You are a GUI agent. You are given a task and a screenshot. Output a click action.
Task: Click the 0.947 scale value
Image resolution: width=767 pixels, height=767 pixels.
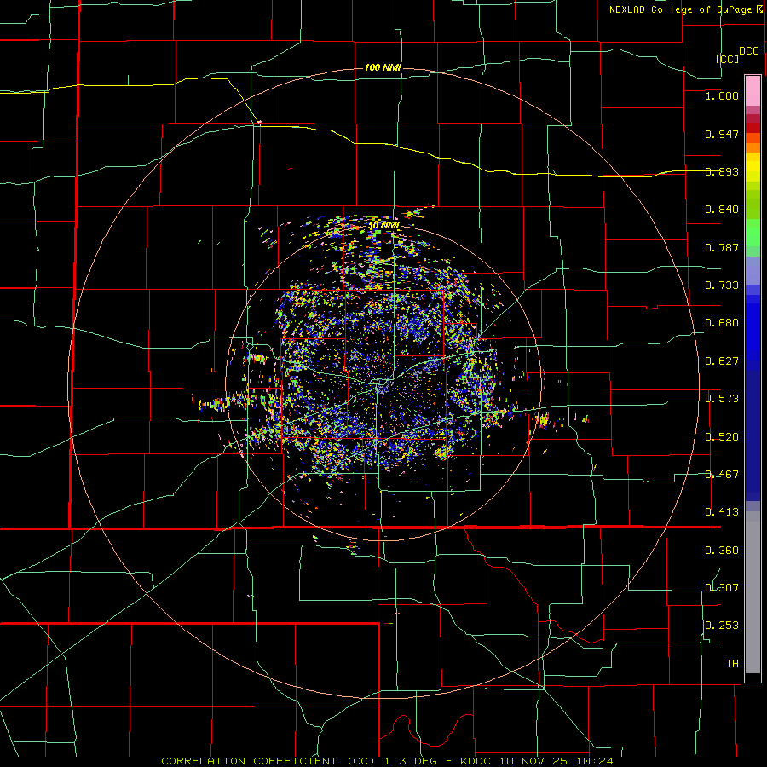click(x=722, y=134)
